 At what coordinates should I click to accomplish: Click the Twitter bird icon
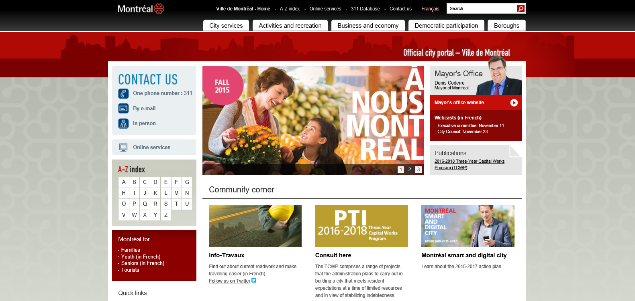point(254,281)
